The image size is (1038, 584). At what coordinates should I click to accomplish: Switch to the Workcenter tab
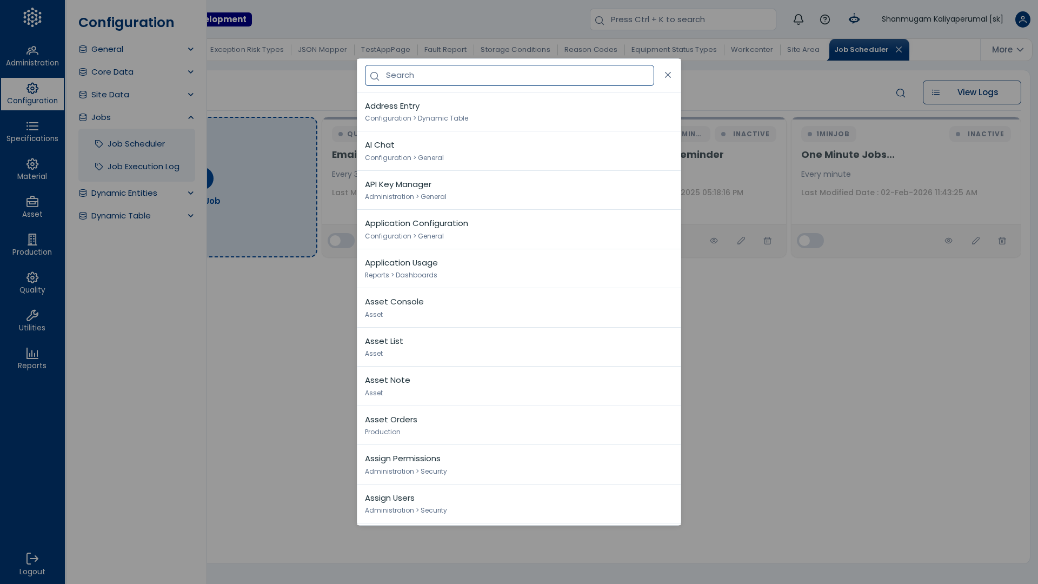tap(752, 50)
